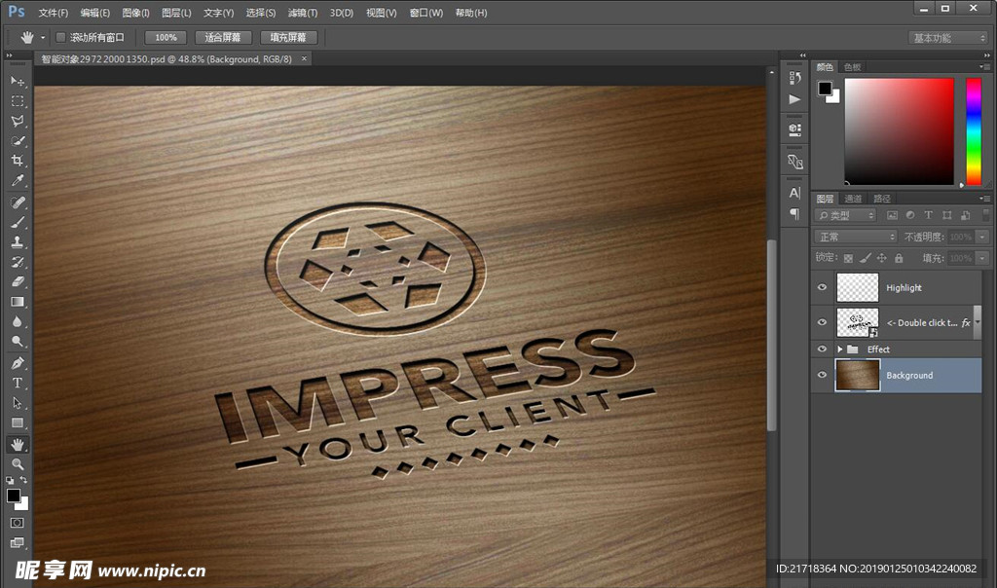The width and height of the screenshot is (997, 588).
Task: Select the Hand tool in the toolbox
Action: point(18,444)
